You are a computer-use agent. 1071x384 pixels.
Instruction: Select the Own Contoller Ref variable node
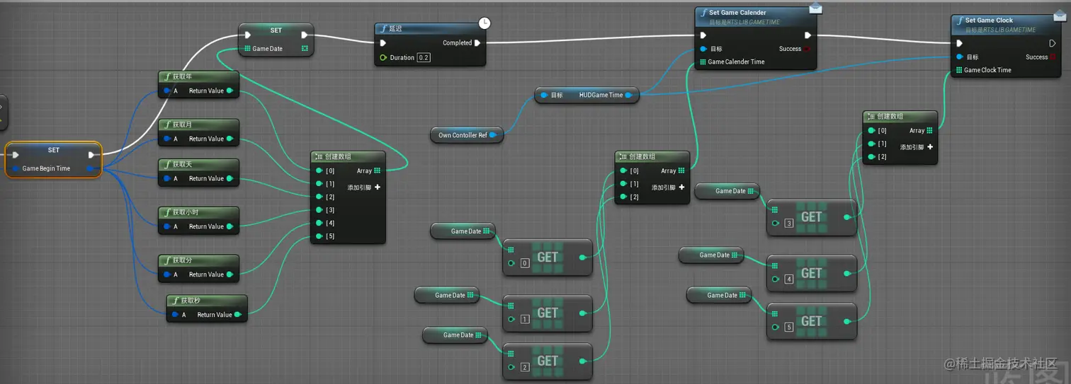[467, 135]
